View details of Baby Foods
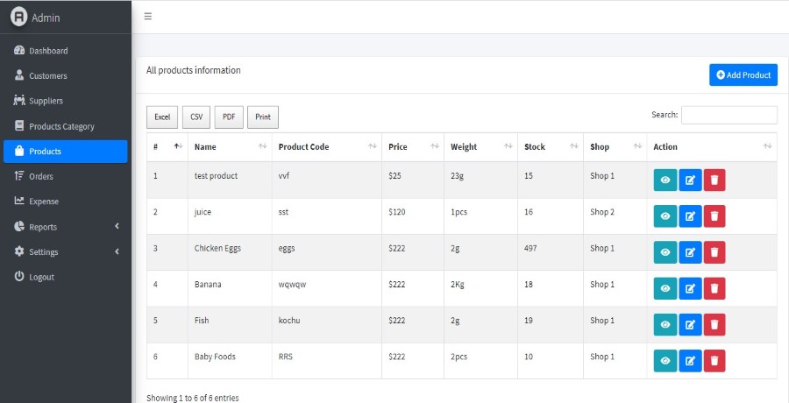The width and height of the screenshot is (789, 403). point(665,361)
